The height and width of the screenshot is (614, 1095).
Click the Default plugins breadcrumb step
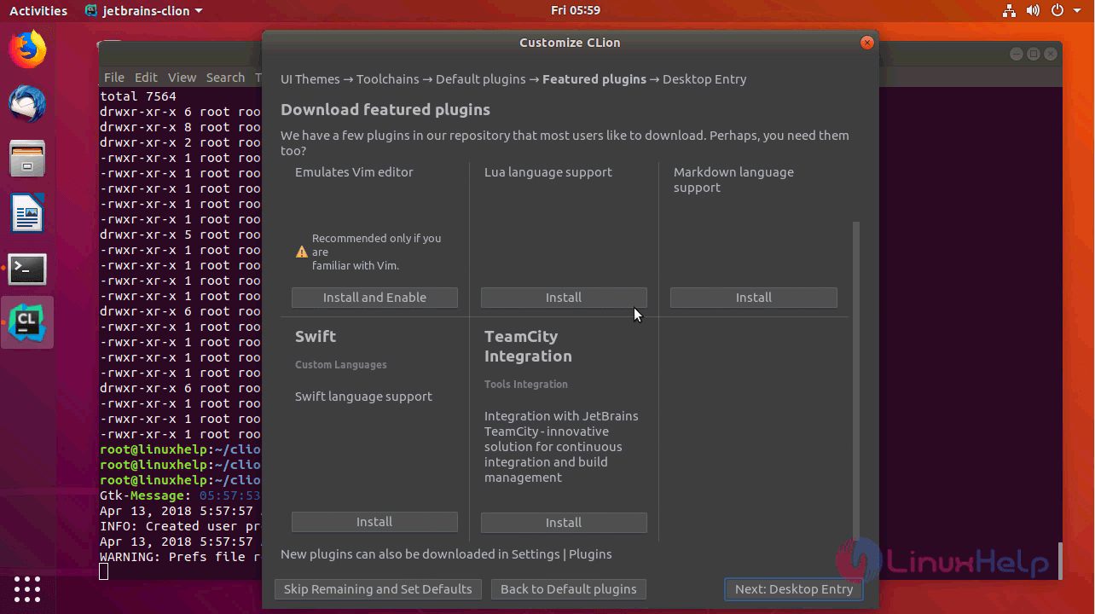(x=481, y=79)
